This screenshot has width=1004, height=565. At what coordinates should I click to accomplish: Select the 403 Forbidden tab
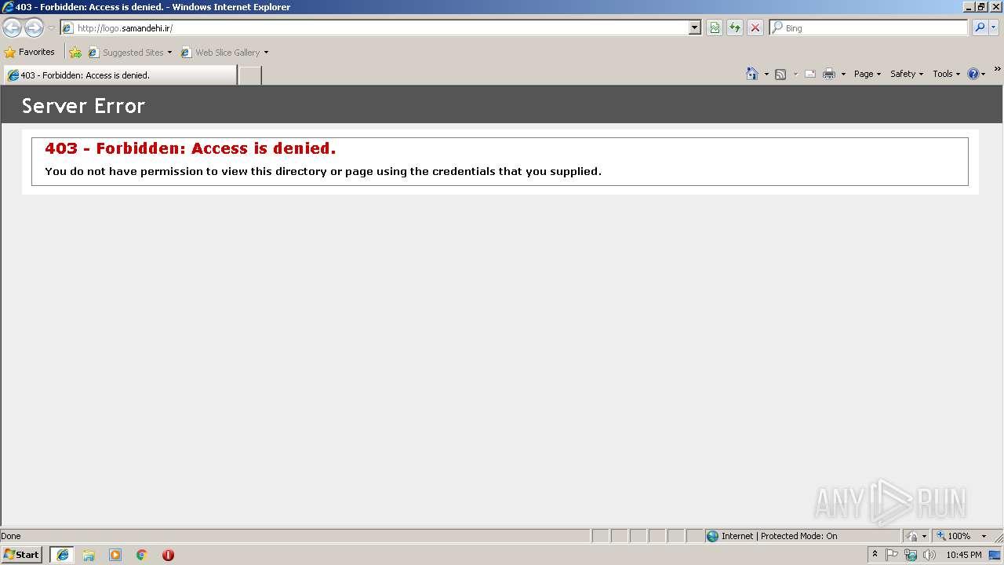[x=120, y=75]
